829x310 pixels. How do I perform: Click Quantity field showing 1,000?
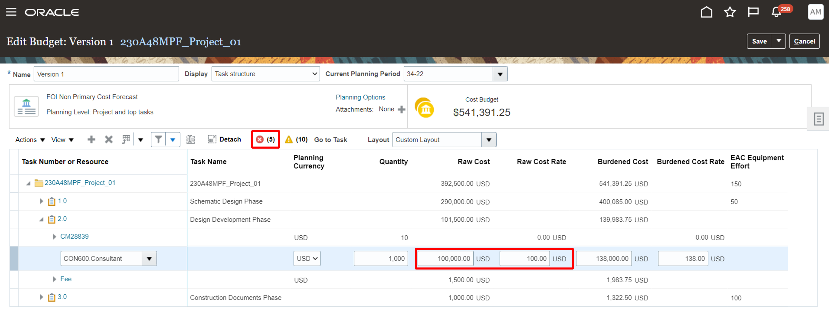tap(381, 259)
